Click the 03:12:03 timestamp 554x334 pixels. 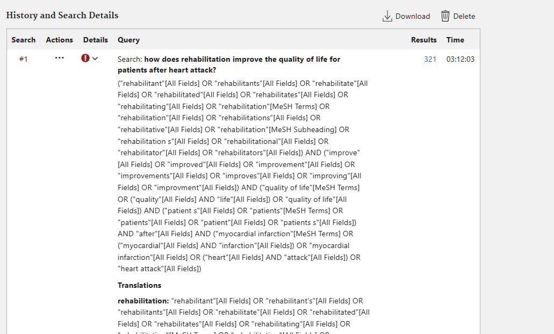tap(460, 59)
